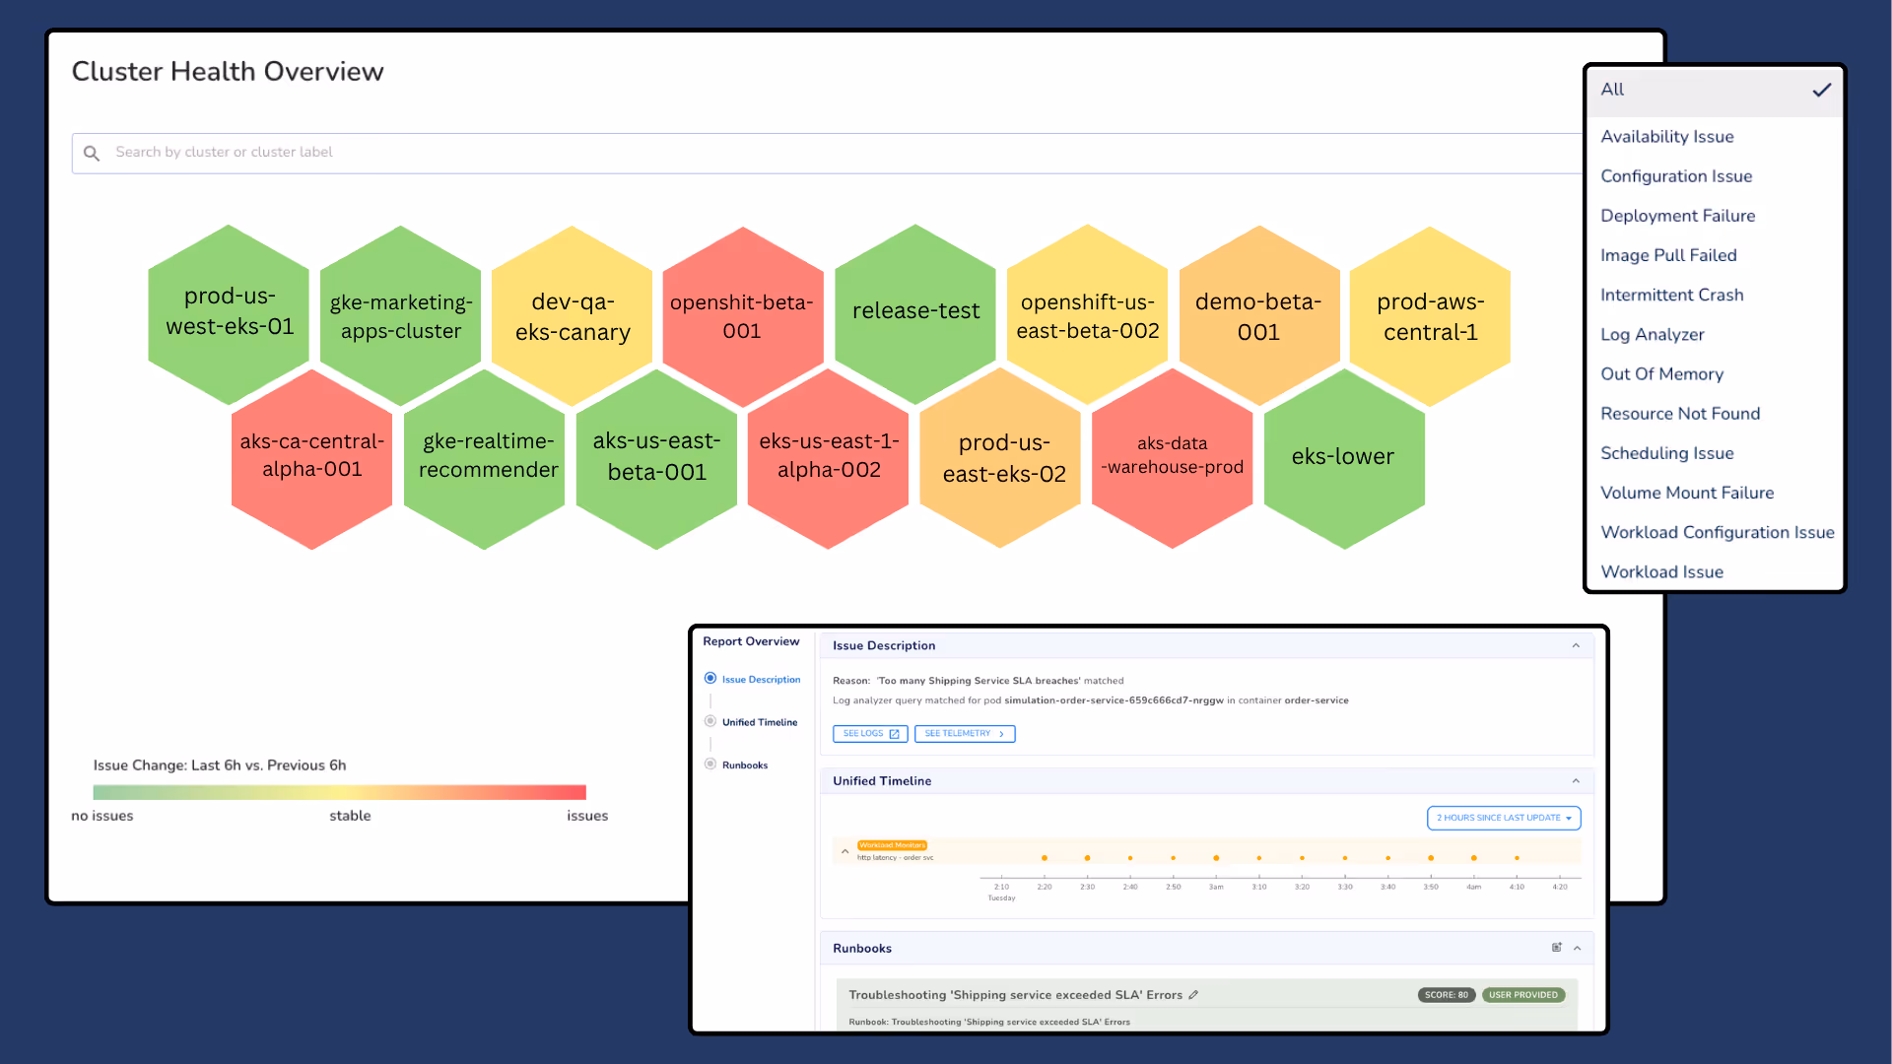Screen dimensions: 1892x1064
Task: Open the eks-us-east-1-alpha-002 hexagon
Action: [828, 458]
